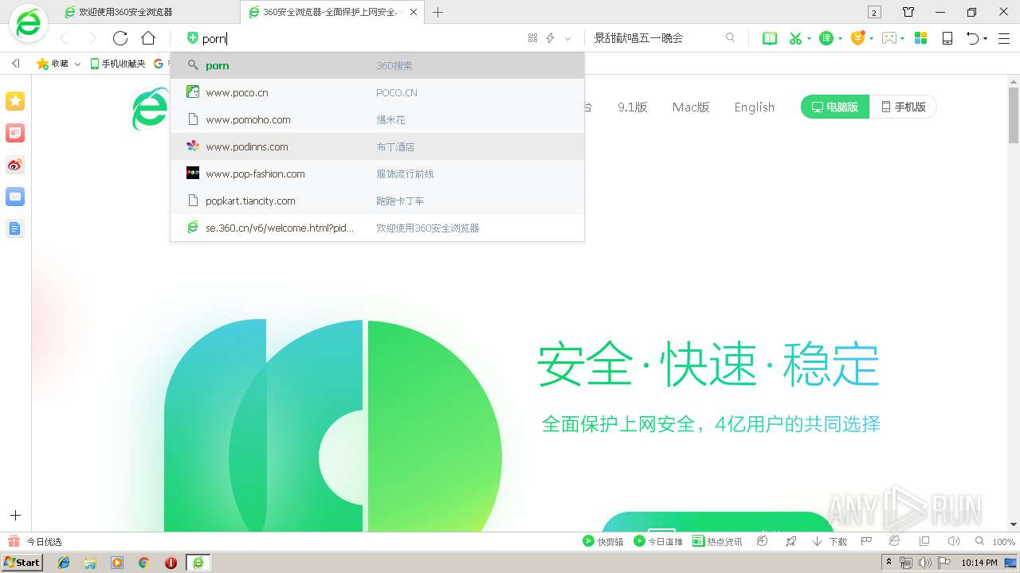The height and width of the screenshot is (573, 1020).
Task: Collapse the favorites bar arrow
Action: coord(15,64)
